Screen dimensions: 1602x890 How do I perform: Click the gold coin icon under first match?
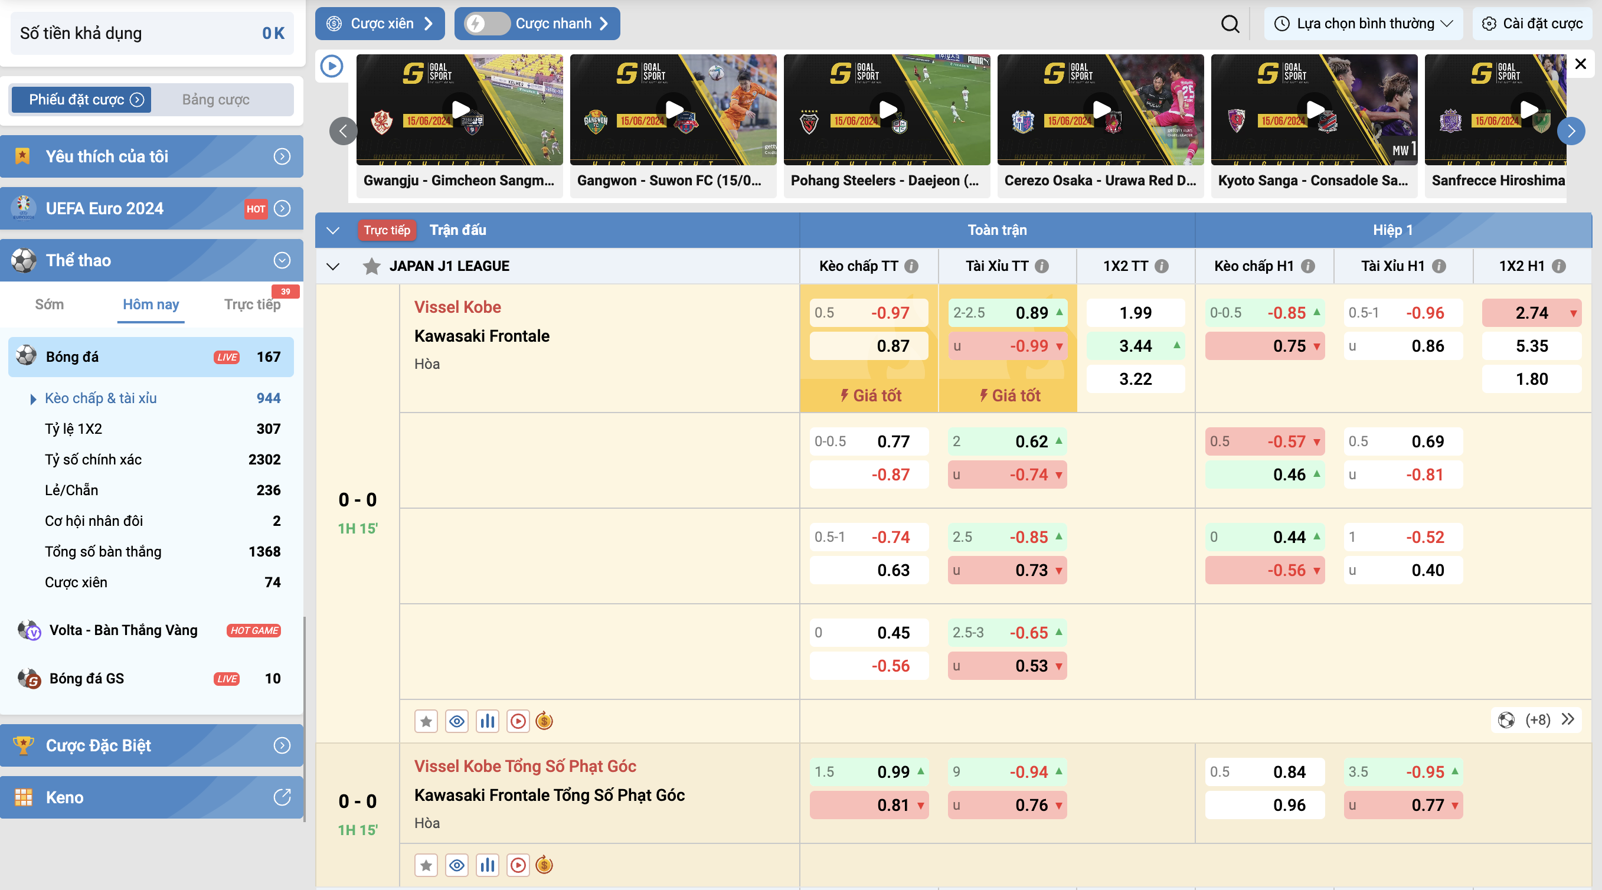tap(544, 721)
